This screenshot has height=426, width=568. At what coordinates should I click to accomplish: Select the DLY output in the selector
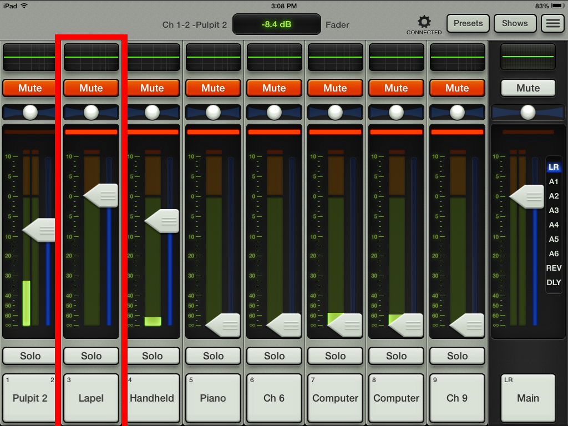tap(554, 282)
